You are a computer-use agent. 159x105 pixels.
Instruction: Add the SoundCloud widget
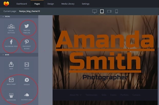click(x=27, y=97)
